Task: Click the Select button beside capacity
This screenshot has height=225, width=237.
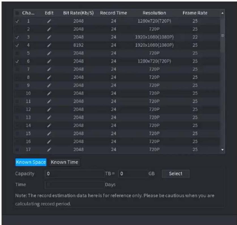Action: pyautogui.click(x=176, y=173)
